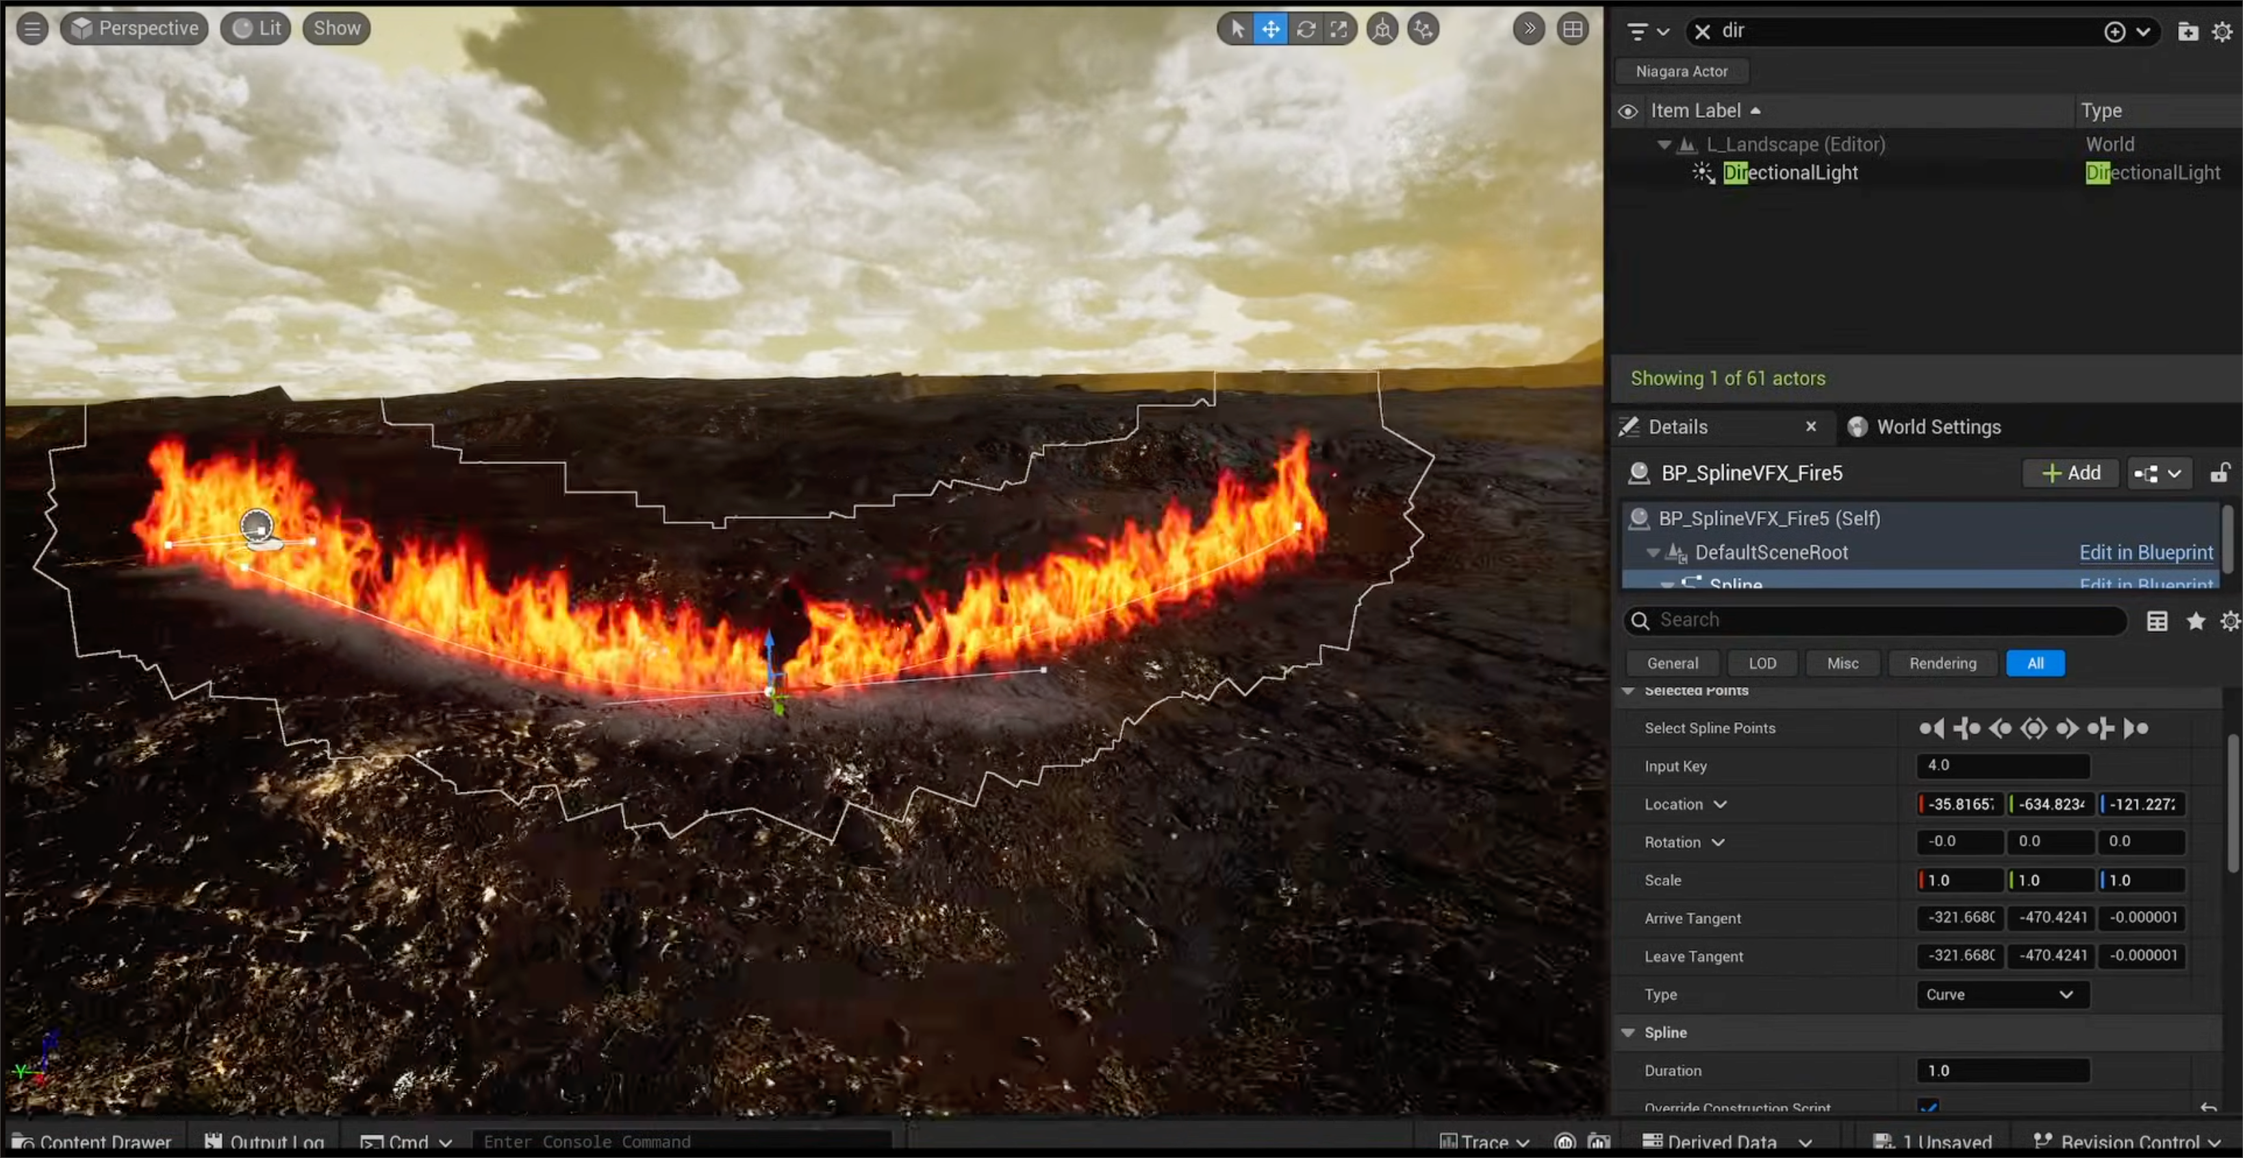Toggle the Niagara Actor filter
2243x1158 pixels.
1682,71
